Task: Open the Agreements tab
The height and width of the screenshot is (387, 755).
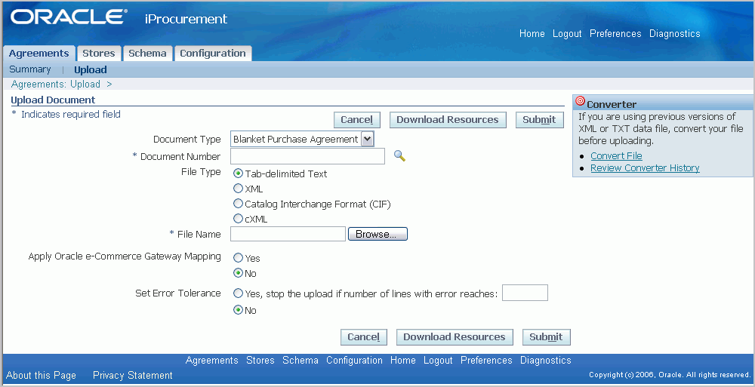Action: click(39, 53)
